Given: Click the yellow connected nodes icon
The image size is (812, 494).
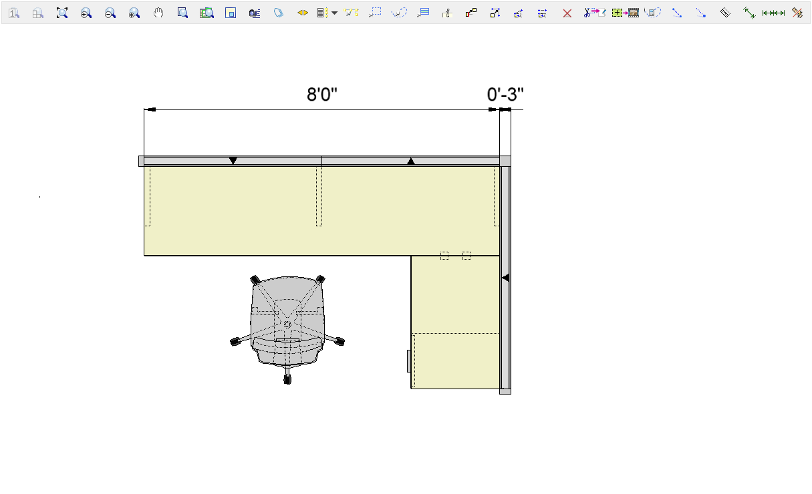Looking at the screenshot, I should (352, 13).
